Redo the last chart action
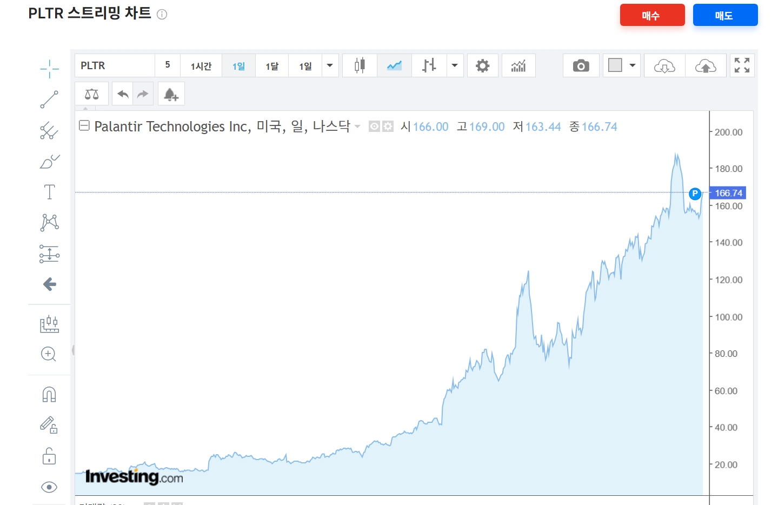The height and width of the screenshot is (505, 778). [x=143, y=94]
